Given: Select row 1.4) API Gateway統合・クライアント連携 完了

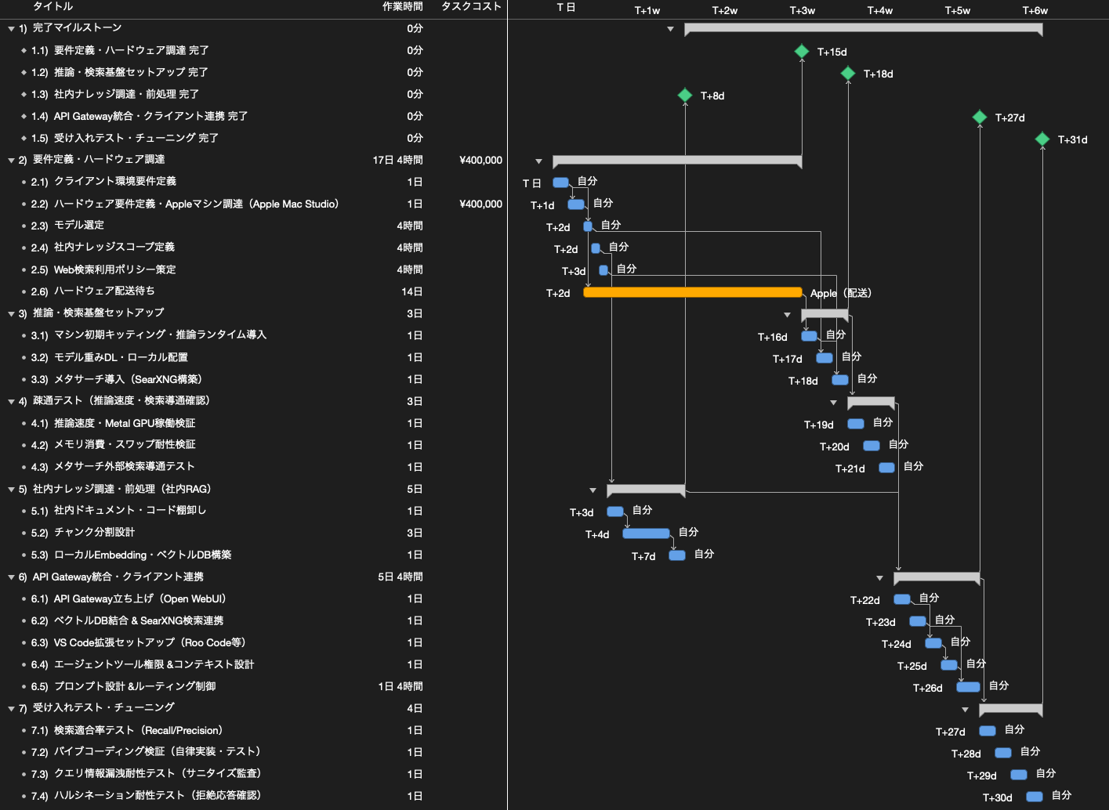Looking at the screenshot, I should click(253, 116).
